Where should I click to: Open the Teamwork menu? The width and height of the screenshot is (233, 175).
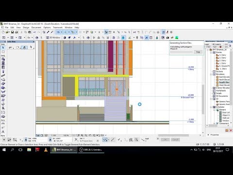tap(58, 28)
